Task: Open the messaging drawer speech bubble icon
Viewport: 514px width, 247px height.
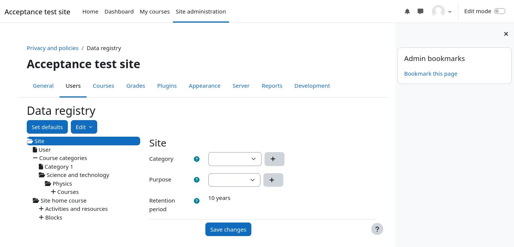Action: point(421,11)
